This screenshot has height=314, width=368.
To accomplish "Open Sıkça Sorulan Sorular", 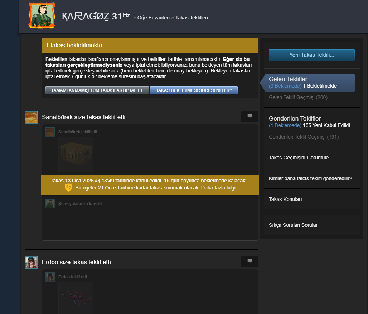I will tap(293, 225).
